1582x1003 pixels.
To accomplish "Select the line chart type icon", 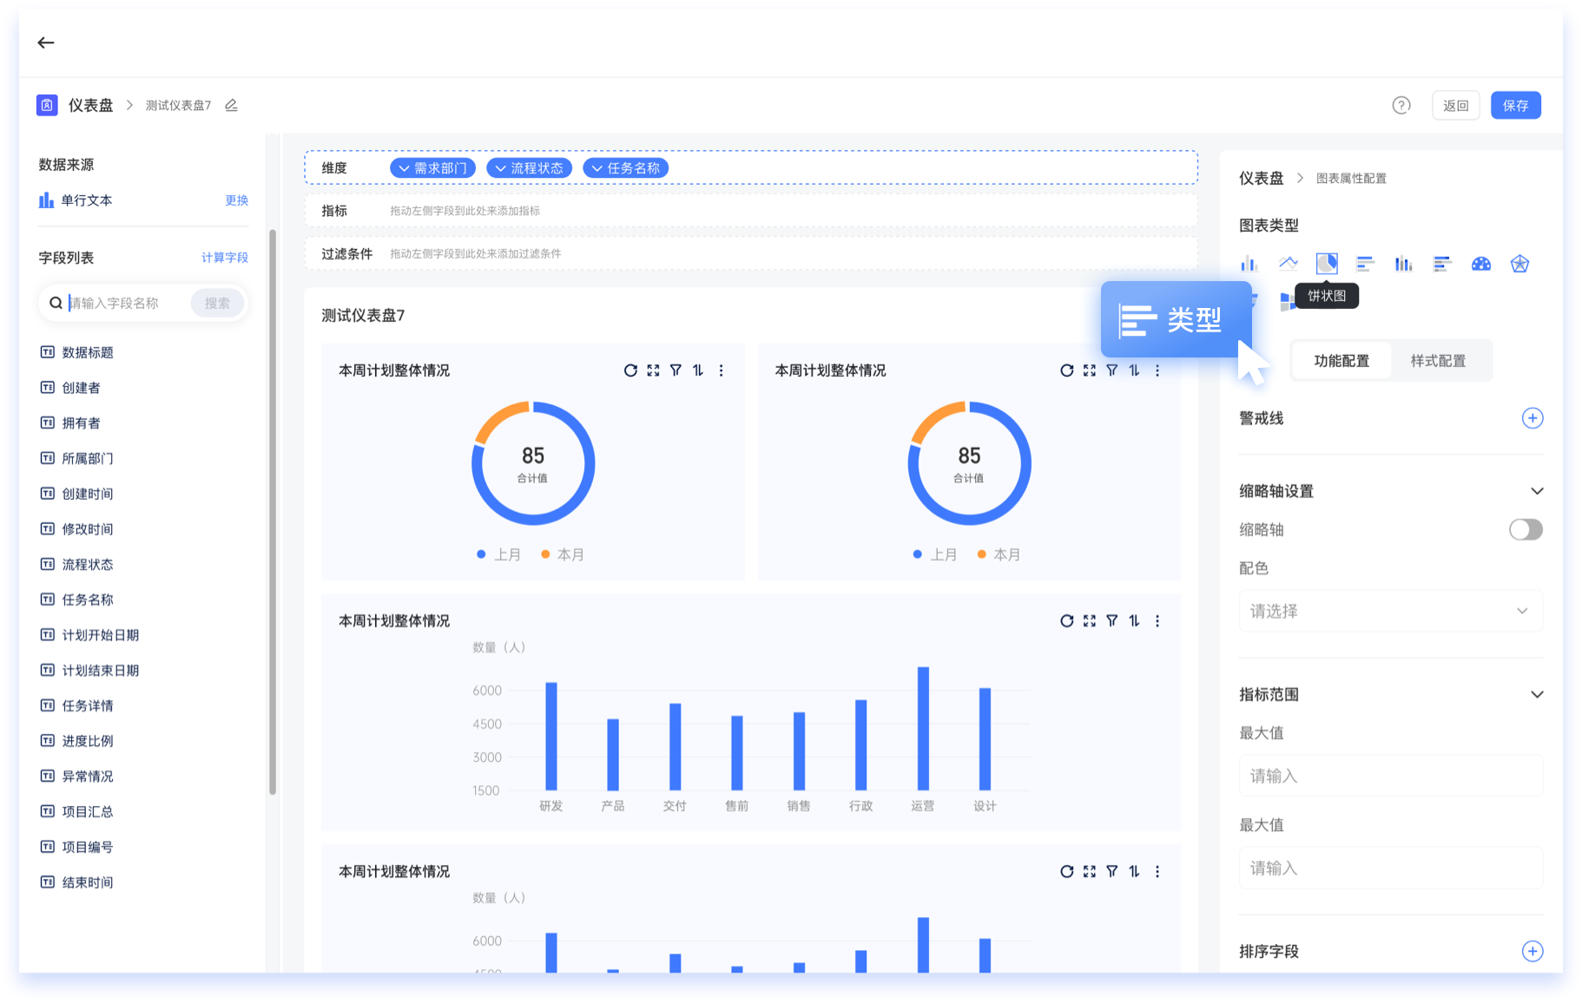I will (x=1288, y=264).
